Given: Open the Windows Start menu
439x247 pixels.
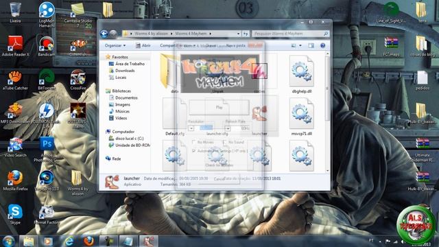Looking at the screenshot, I should point(8,241).
